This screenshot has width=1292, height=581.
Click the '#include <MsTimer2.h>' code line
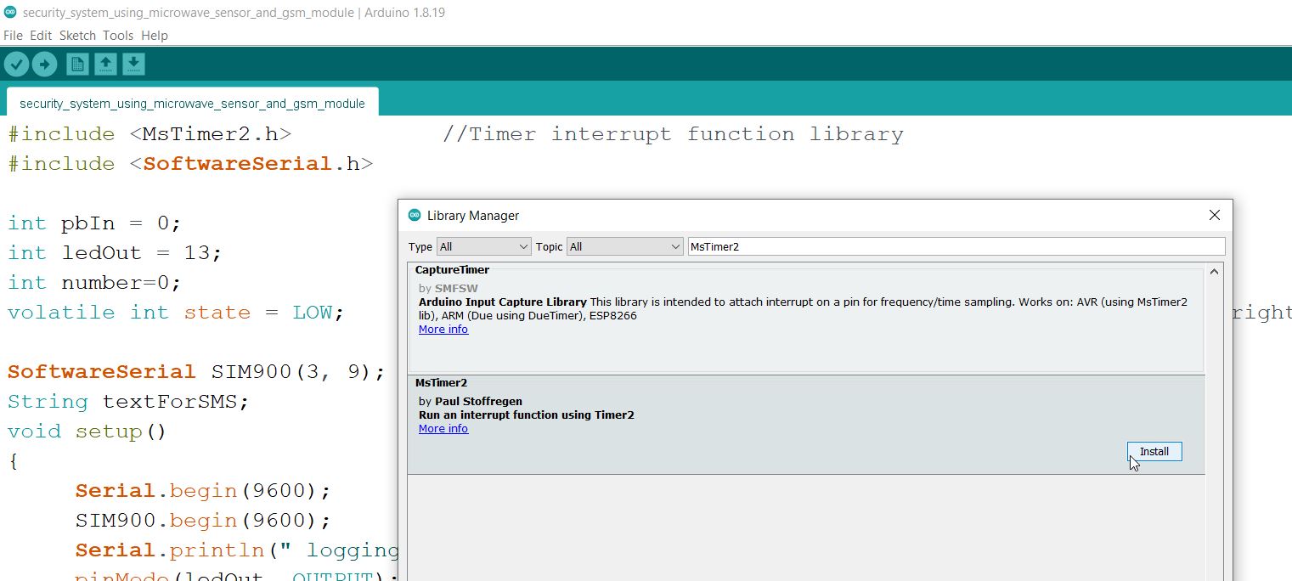[x=150, y=134]
